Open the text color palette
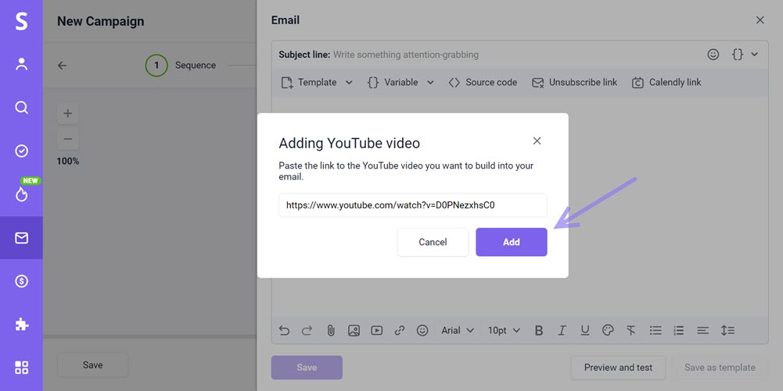783x391 pixels. point(608,330)
